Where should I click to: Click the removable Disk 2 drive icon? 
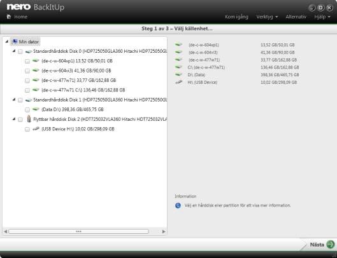(29, 119)
